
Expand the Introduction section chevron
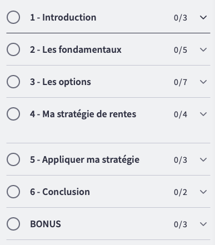point(203,17)
